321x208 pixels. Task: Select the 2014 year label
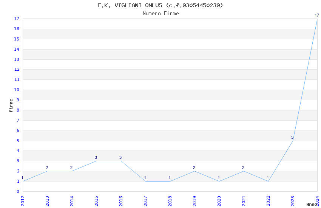72,201
